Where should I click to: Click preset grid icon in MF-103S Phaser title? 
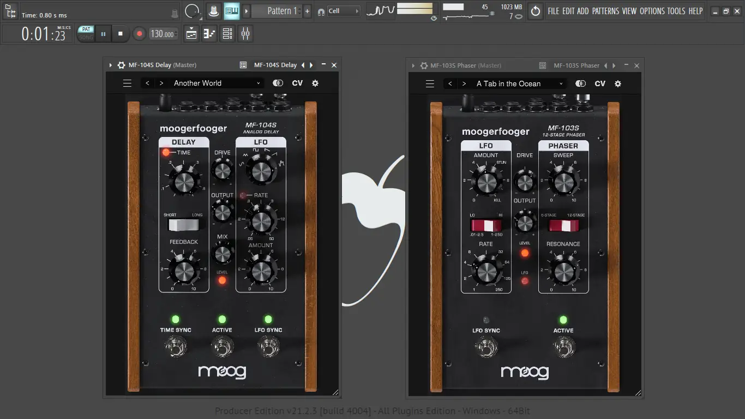[543, 65]
